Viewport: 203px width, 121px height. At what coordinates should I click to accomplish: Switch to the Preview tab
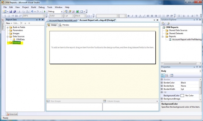pos(64,25)
